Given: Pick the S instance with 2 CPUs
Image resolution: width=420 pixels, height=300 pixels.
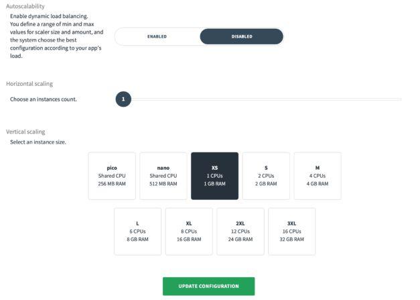Looking at the screenshot, I should coord(266,176).
